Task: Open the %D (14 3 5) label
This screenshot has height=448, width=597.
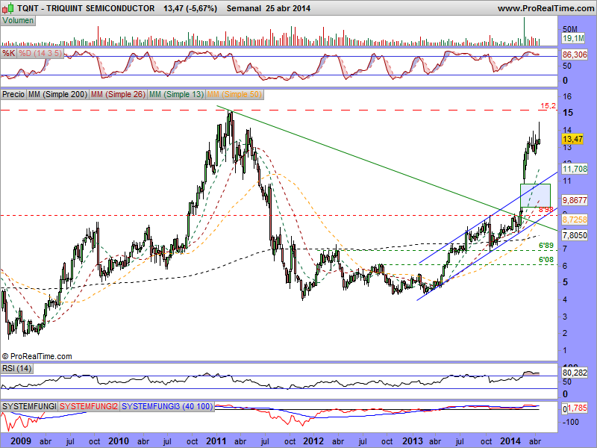Action: pos(40,53)
